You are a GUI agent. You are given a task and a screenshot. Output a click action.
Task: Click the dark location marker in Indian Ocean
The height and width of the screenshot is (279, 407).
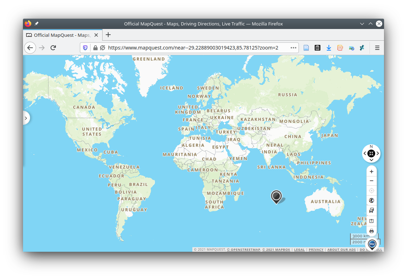[276, 197]
